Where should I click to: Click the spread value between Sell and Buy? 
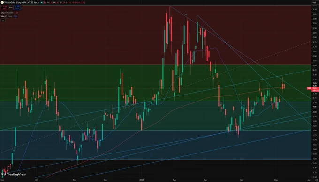[11, 7]
